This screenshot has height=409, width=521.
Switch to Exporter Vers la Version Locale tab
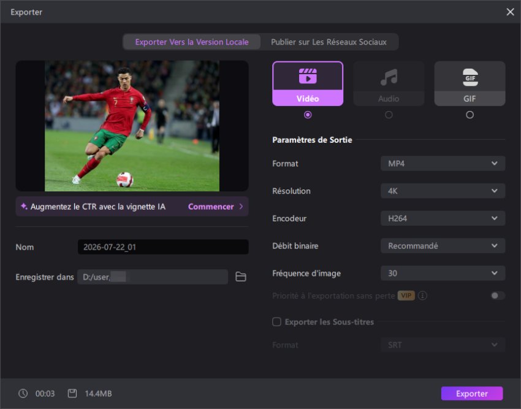pyautogui.click(x=192, y=42)
